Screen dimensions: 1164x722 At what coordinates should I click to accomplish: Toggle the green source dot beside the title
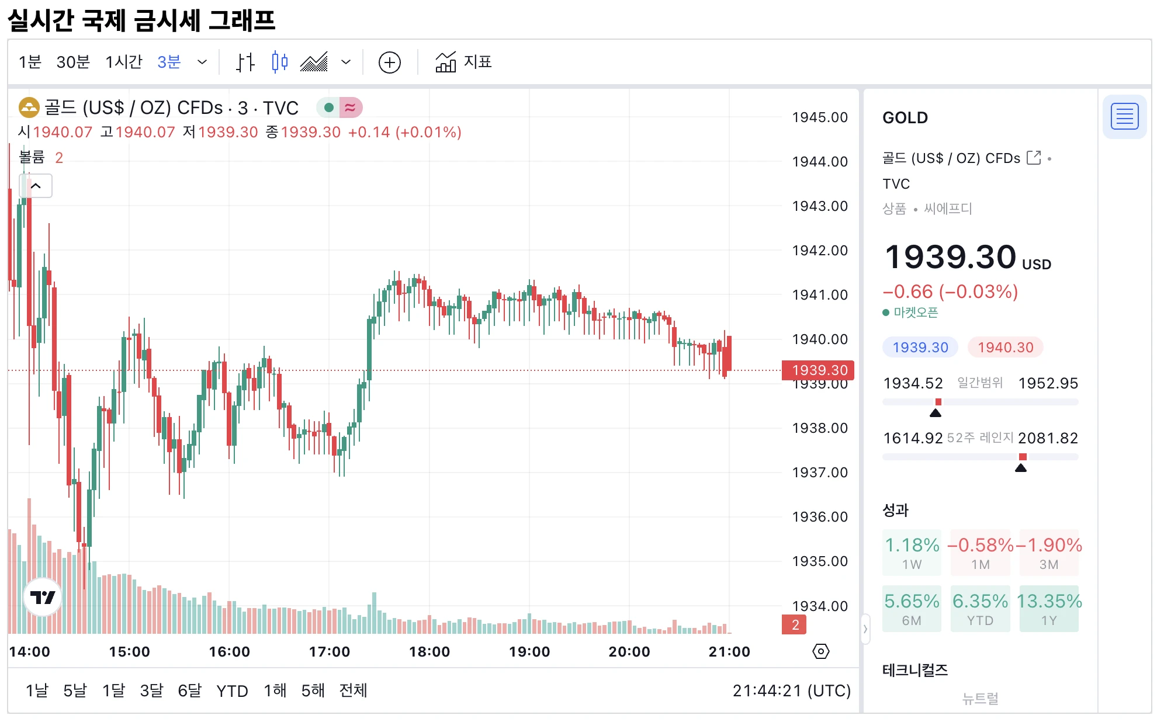click(x=329, y=107)
